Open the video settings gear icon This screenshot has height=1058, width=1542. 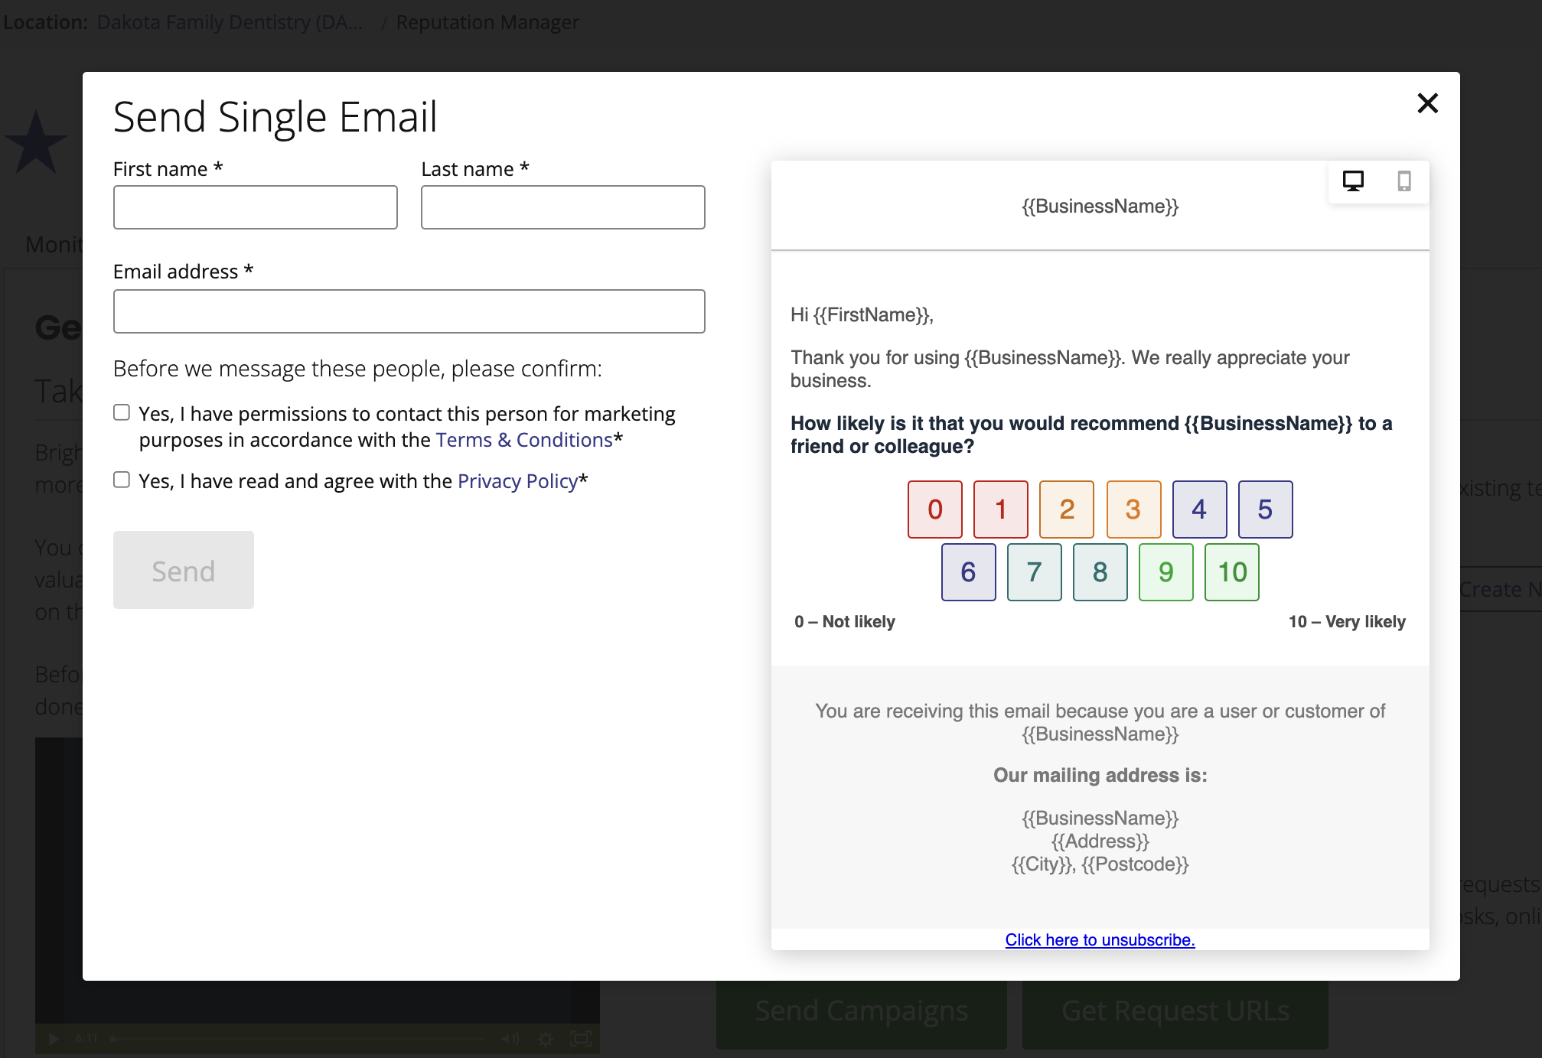tap(546, 1039)
